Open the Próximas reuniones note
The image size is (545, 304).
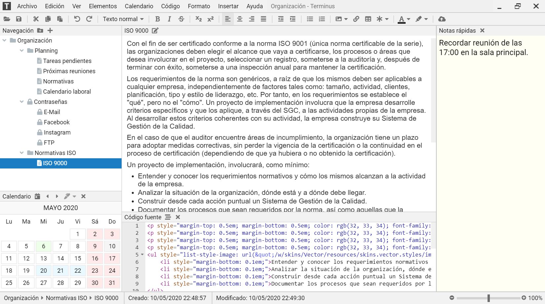click(69, 71)
